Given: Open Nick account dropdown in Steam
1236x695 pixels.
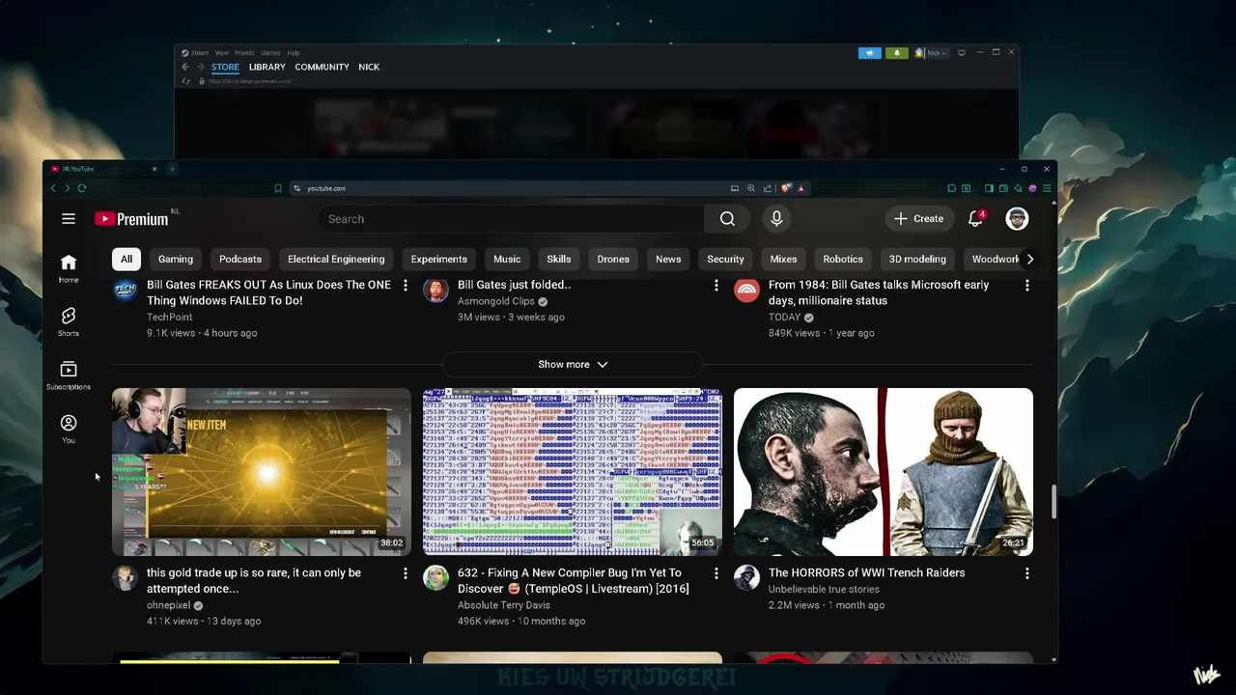Looking at the screenshot, I should pos(932,53).
